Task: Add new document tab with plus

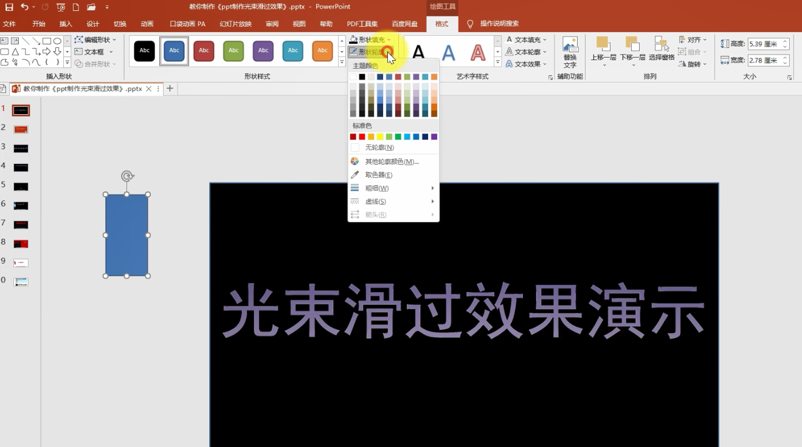Action: click(170, 89)
